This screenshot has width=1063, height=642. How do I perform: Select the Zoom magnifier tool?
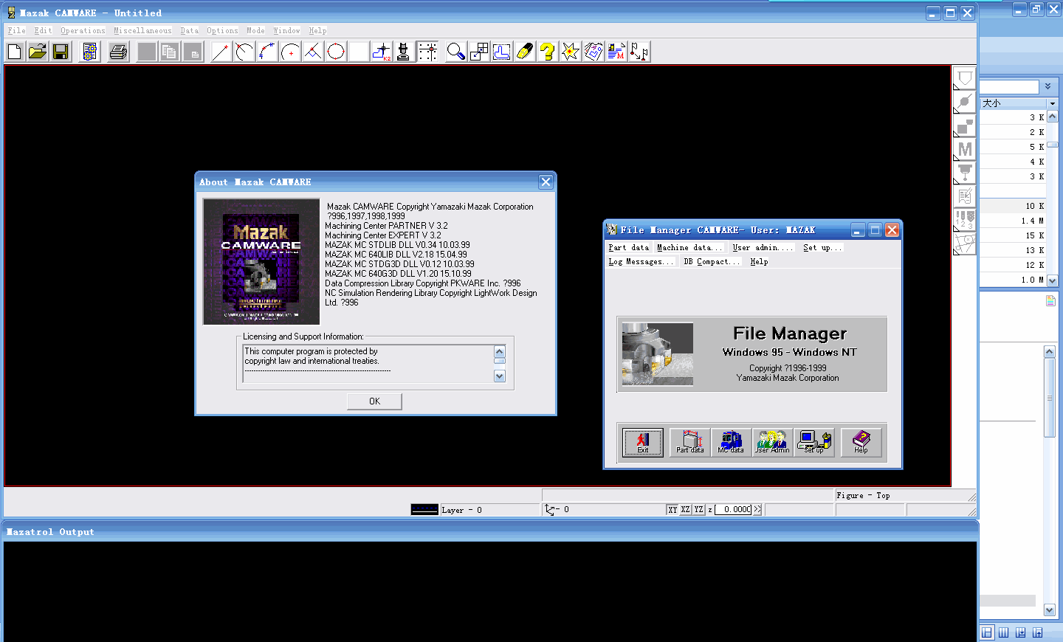point(456,52)
